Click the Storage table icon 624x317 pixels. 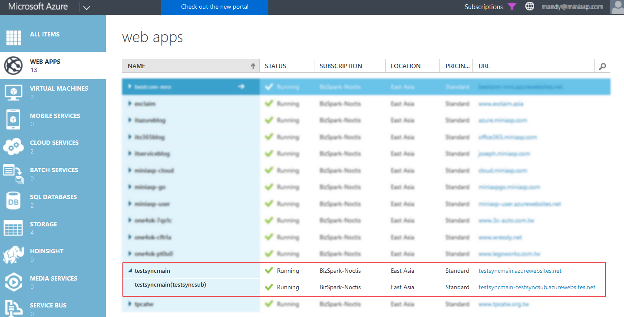pos(13,228)
